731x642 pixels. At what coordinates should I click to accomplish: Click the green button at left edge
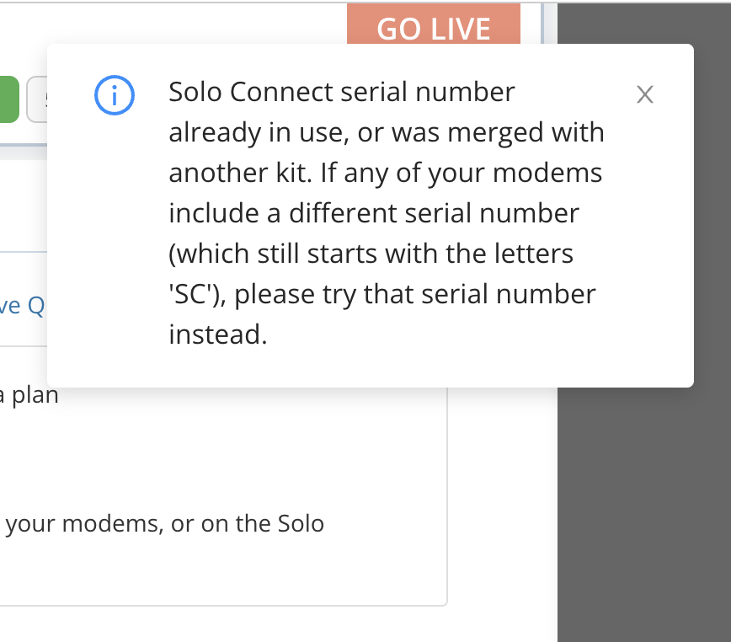coord(8,99)
